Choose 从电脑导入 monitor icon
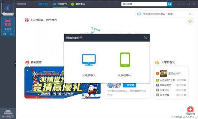This screenshot has height=119, width=198. 89,60
